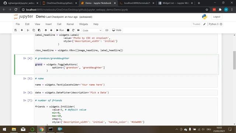Open the Windows Start menu
This screenshot has height=133, width=236.
point(4,129)
